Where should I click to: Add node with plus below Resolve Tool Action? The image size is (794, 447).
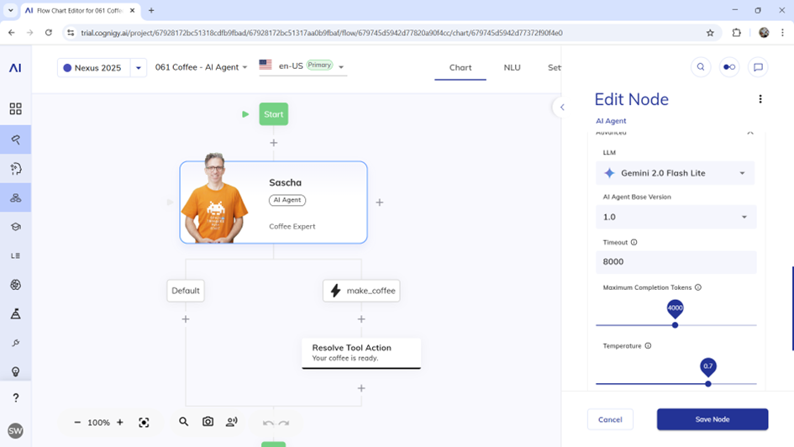click(361, 388)
